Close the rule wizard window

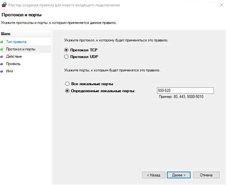(x=221, y=5)
